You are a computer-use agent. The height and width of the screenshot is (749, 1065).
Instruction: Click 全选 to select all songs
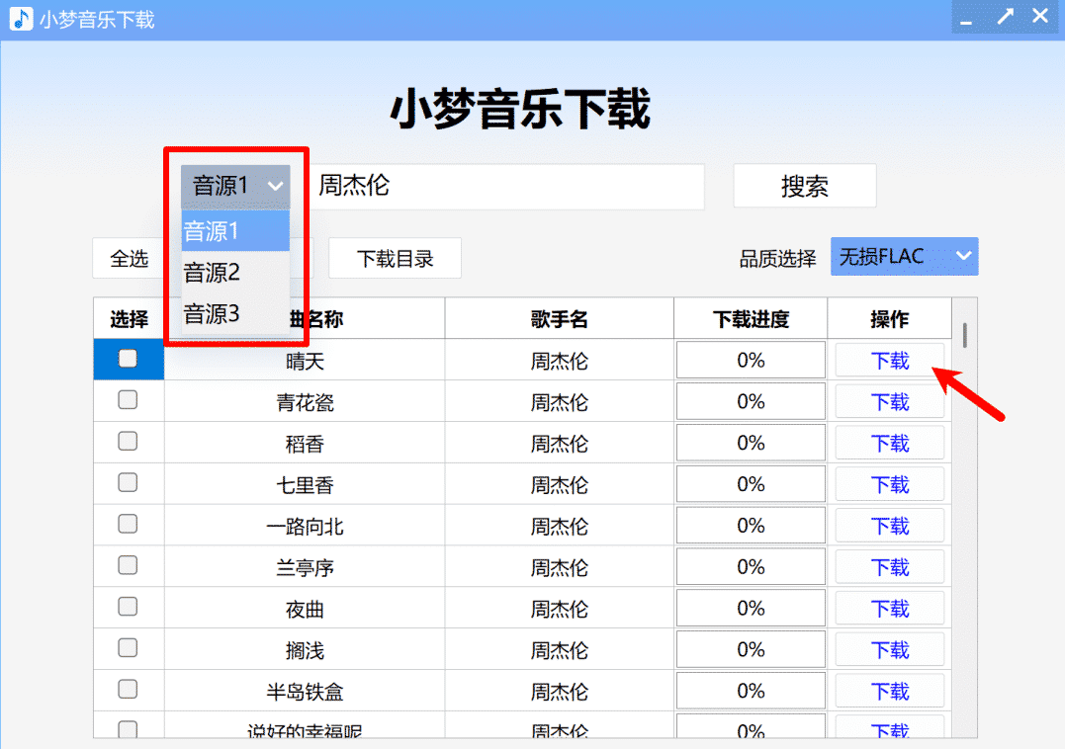point(129,258)
